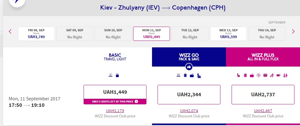Viewport: 300px width, 126px height.
Task: Click the Wizz Go checked suitcase icon
Action: pos(185,75)
